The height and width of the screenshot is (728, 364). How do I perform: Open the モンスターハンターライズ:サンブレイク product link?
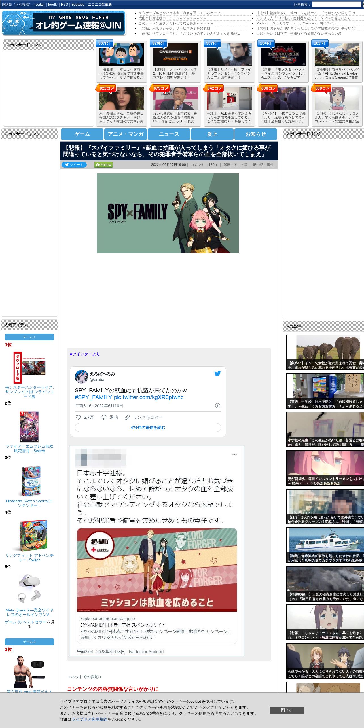(x=29, y=392)
